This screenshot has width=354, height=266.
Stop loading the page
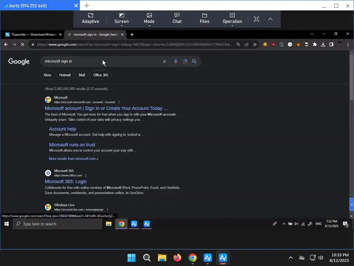point(22,45)
